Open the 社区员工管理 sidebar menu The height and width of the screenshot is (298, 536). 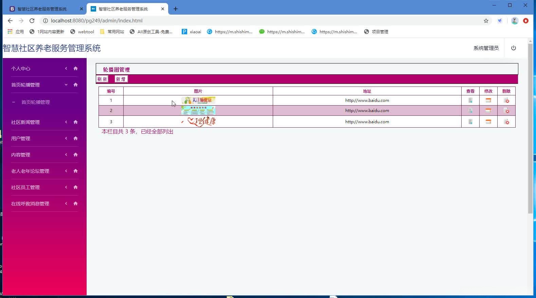(x=25, y=187)
